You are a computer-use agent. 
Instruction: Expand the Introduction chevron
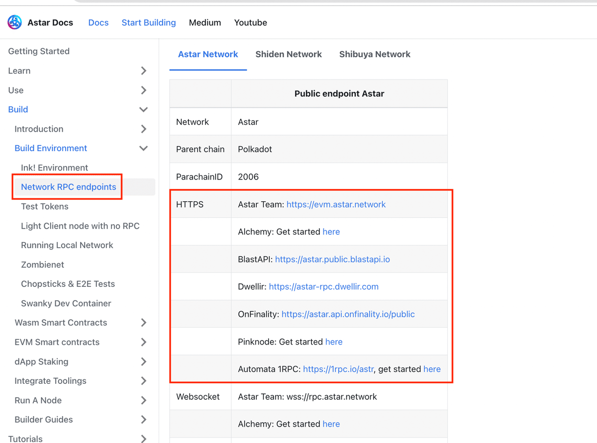(143, 129)
